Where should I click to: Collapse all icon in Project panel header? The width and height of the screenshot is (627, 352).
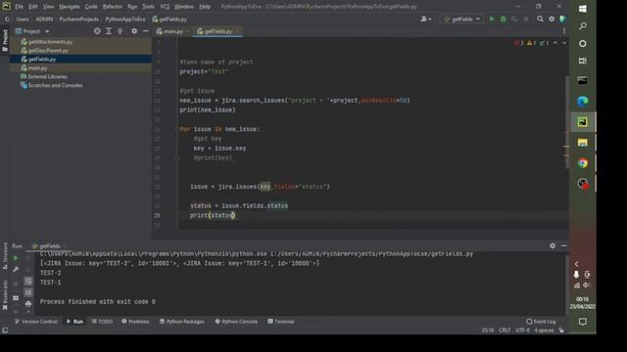click(x=120, y=31)
